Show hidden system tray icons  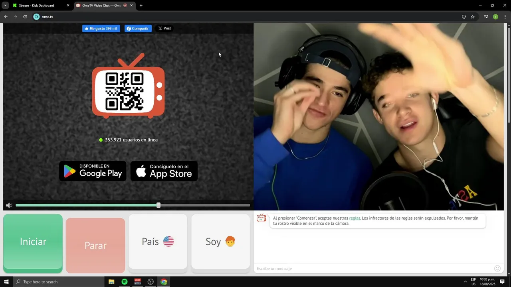point(465,282)
